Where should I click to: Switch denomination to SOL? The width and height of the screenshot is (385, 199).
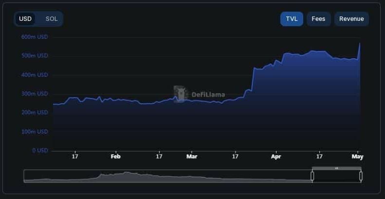click(51, 19)
